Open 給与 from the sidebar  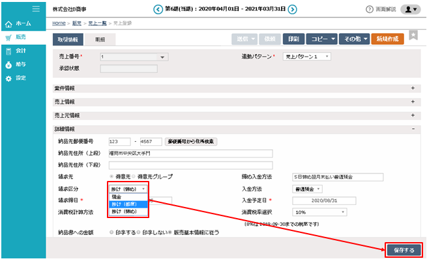click(20, 64)
